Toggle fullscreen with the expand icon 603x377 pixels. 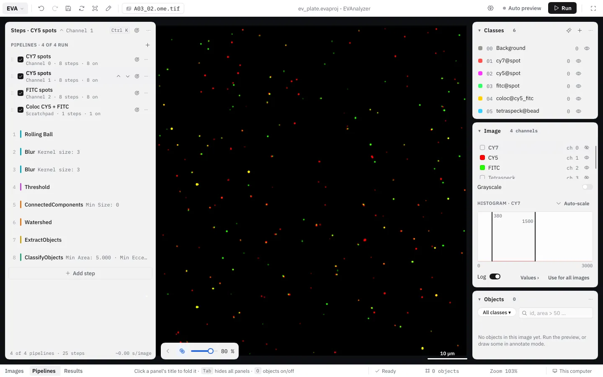(x=593, y=8)
